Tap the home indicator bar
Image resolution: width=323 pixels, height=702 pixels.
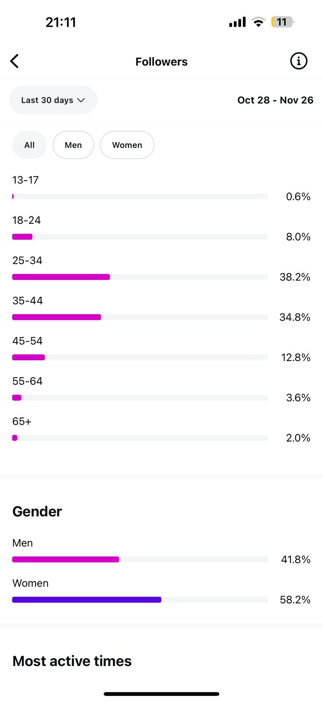[x=161, y=694]
